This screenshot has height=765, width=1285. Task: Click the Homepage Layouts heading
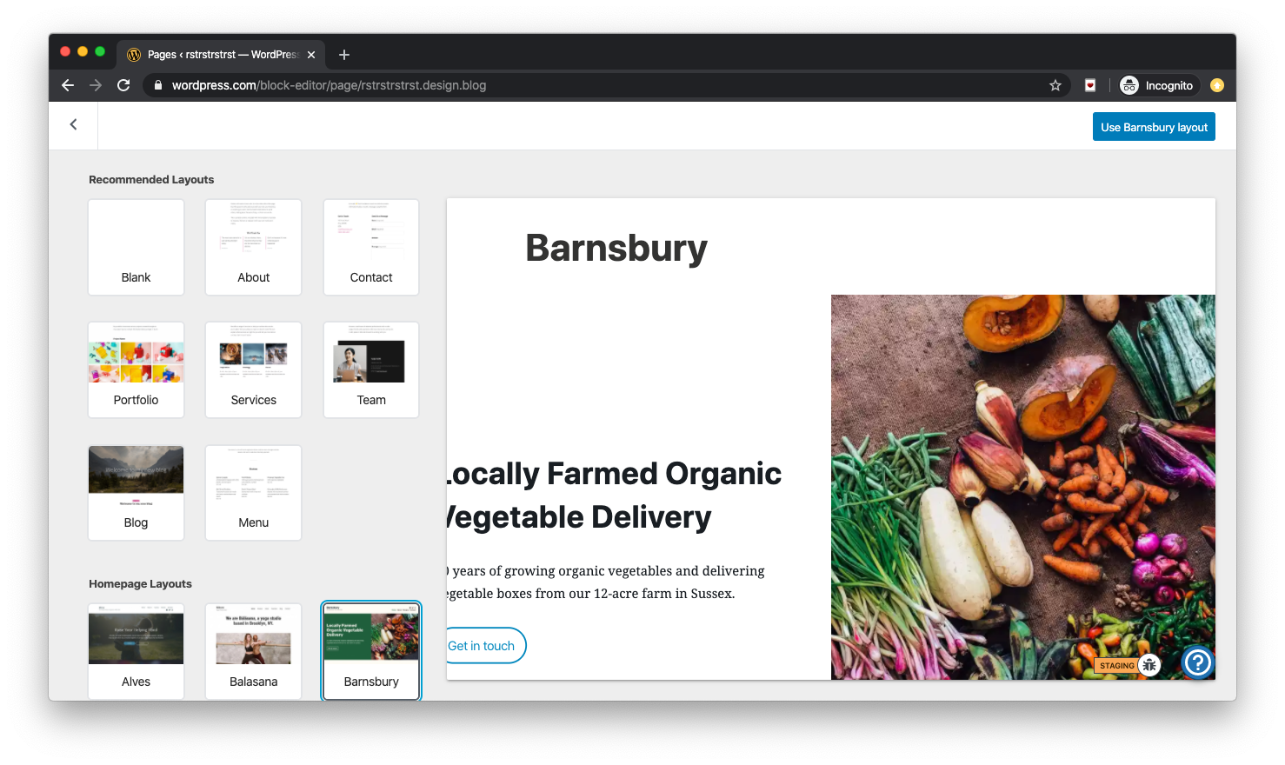[140, 584]
